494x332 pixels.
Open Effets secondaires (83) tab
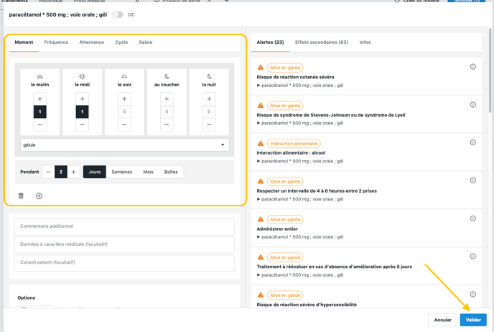(321, 42)
